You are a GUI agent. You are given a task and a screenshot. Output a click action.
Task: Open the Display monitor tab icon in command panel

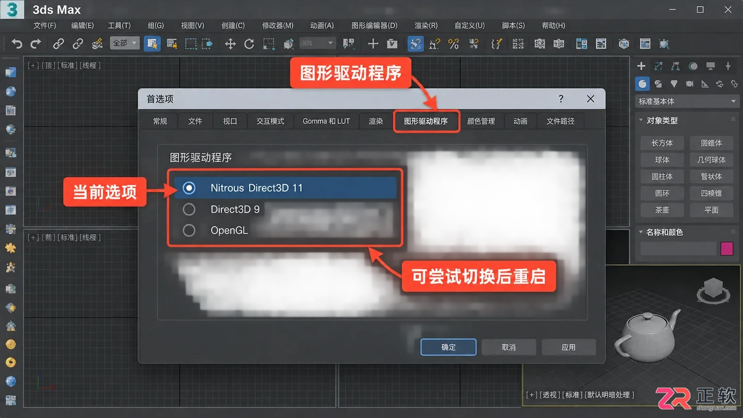coord(710,66)
